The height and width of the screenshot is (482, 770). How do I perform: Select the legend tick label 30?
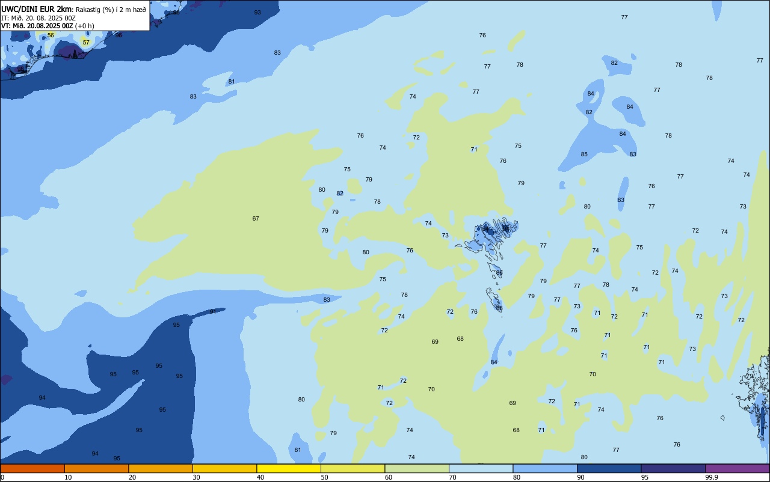[x=196, y=477]
